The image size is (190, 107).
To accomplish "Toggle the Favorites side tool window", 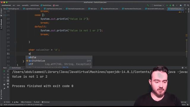I will (1, 95).
